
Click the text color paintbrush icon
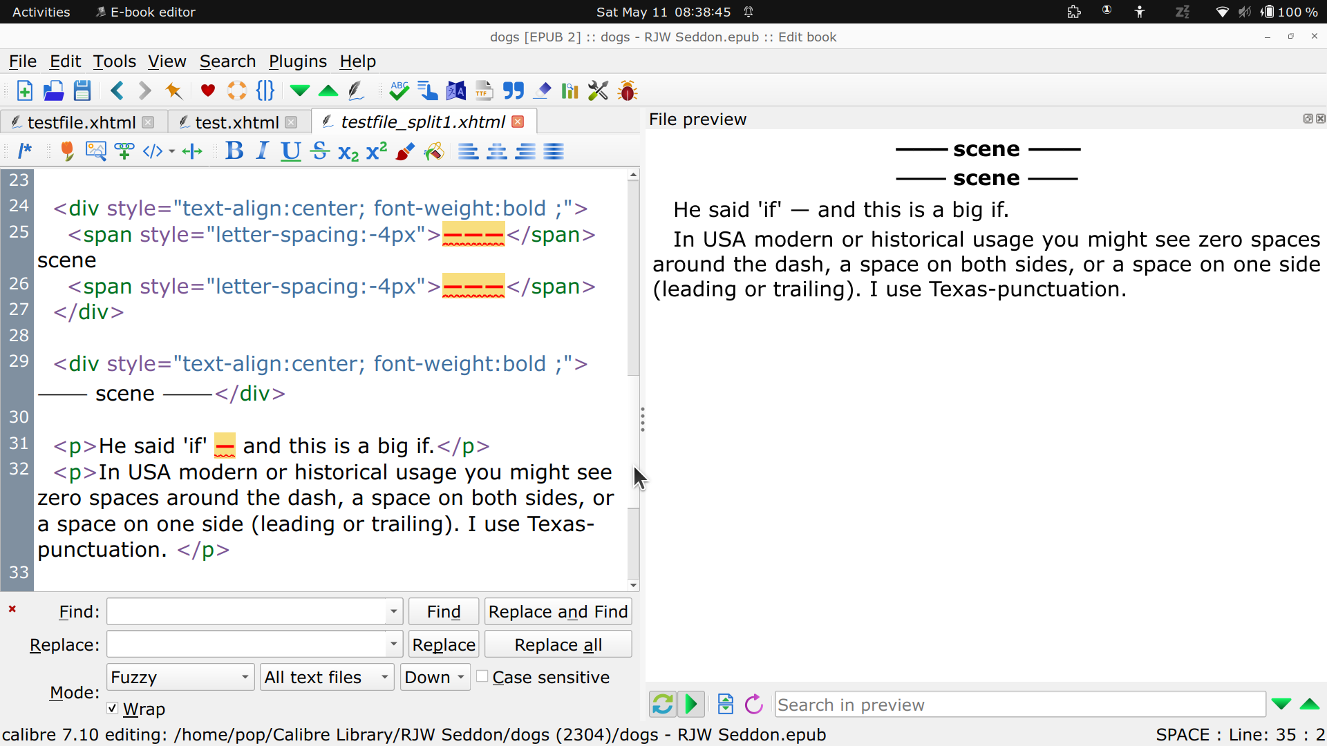(x=405, y=151)
